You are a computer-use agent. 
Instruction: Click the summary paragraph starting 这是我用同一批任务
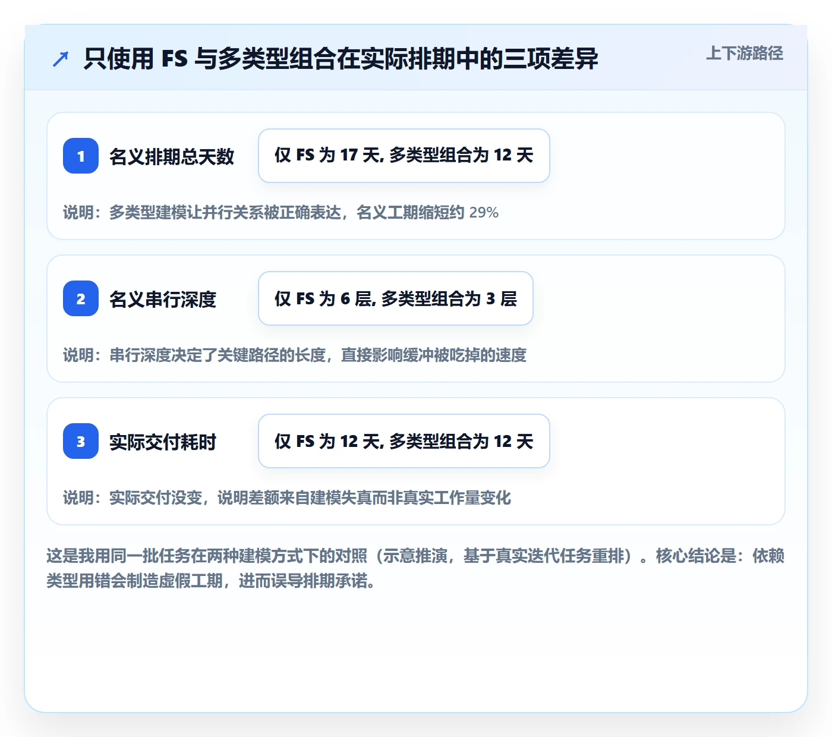coord(415,568)
